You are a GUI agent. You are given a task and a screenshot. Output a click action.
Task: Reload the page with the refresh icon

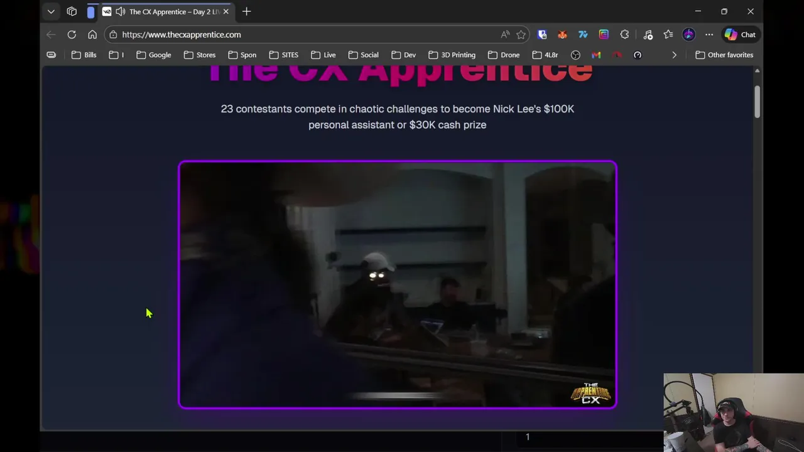click(x=72, y=35)
